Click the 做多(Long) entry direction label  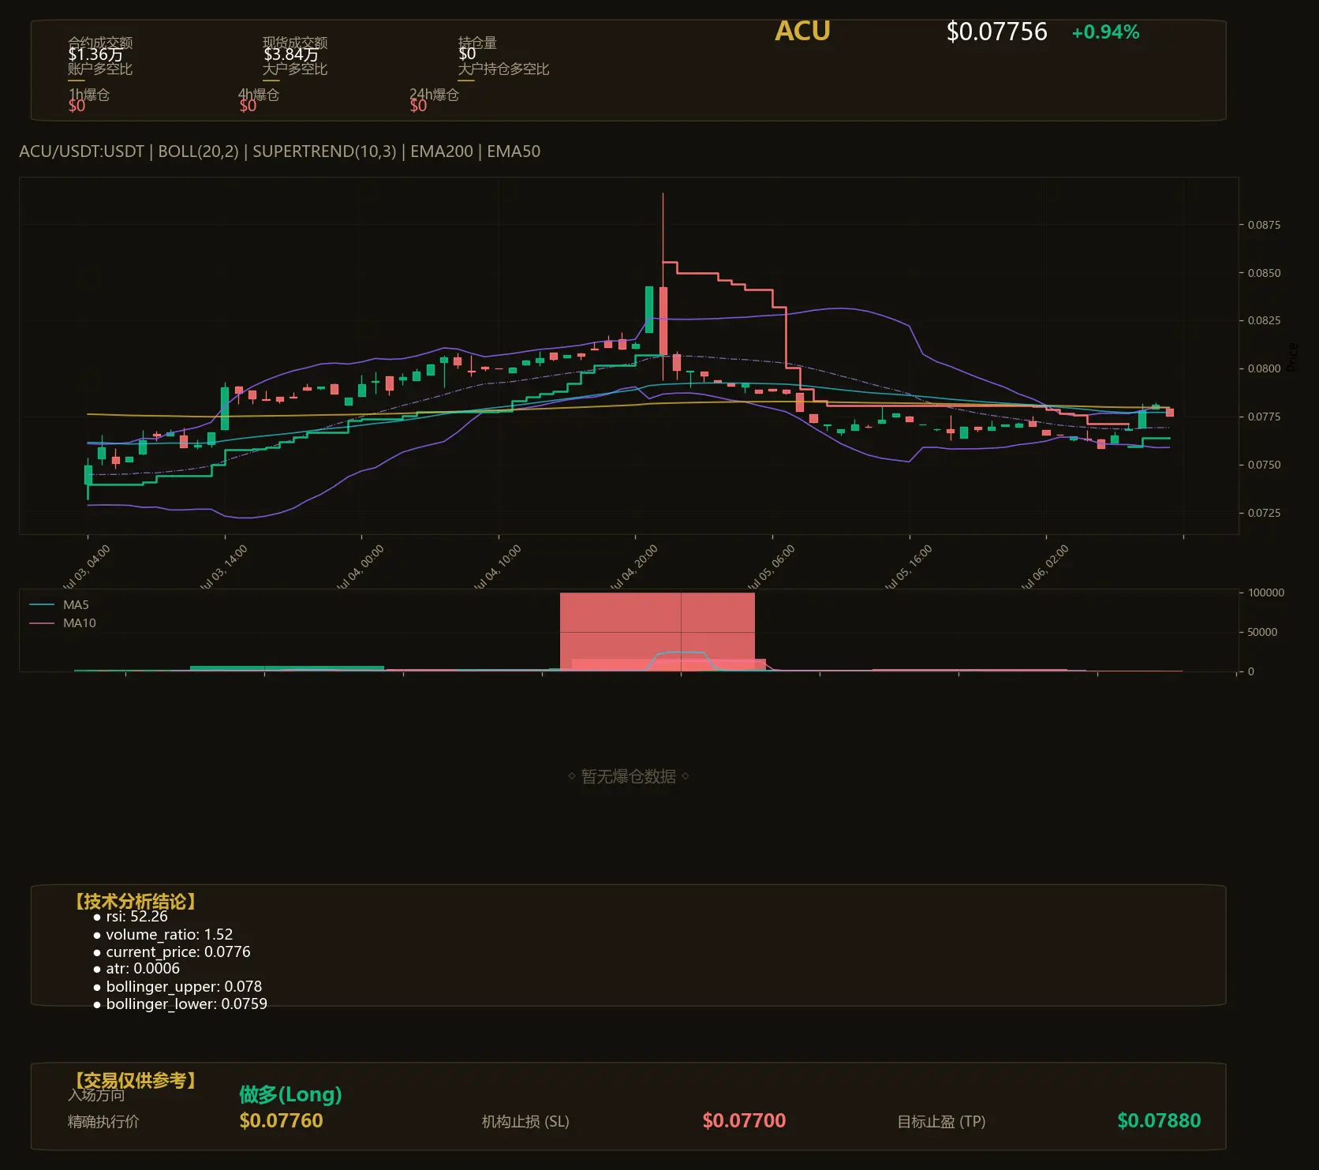pyautogui.click(x=290, y=1094)
